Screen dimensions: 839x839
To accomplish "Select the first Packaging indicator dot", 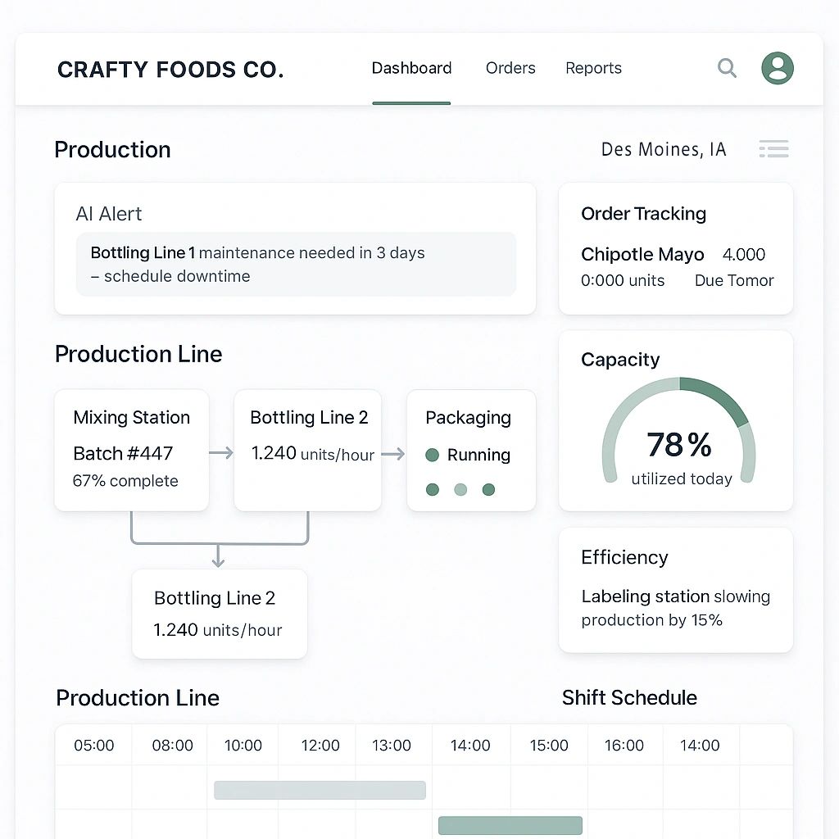I will tap(433, 490).
